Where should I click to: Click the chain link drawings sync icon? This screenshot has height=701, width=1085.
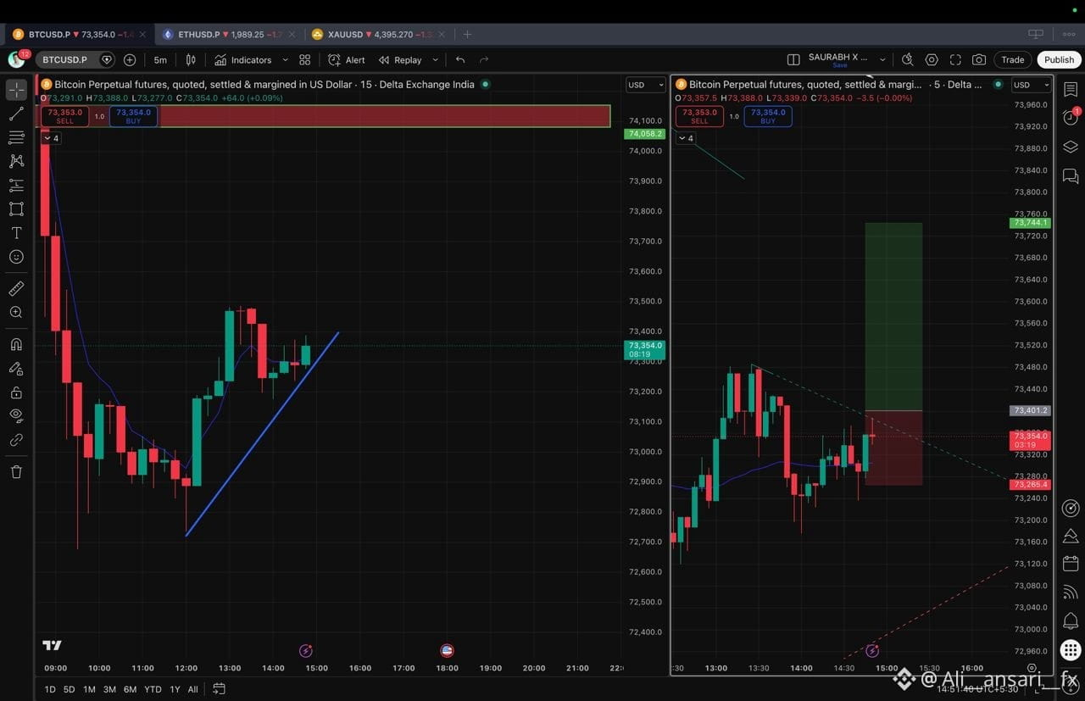pyautogui.click(x=16, y=440)
